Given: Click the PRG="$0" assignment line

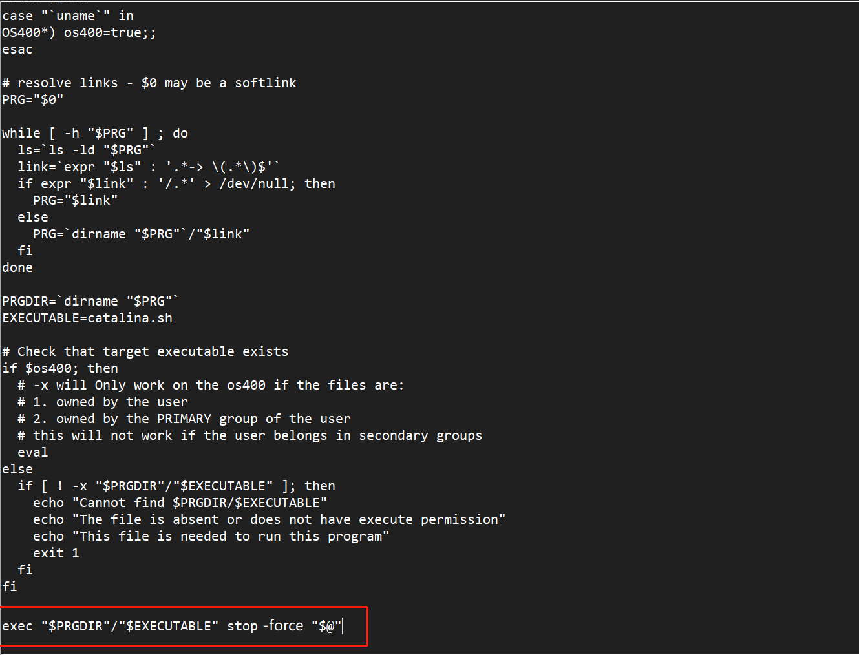Looking at the screenshot, I should 33,99.
